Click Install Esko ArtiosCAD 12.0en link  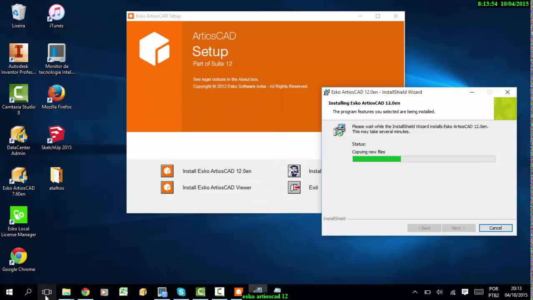pos(217,171)
